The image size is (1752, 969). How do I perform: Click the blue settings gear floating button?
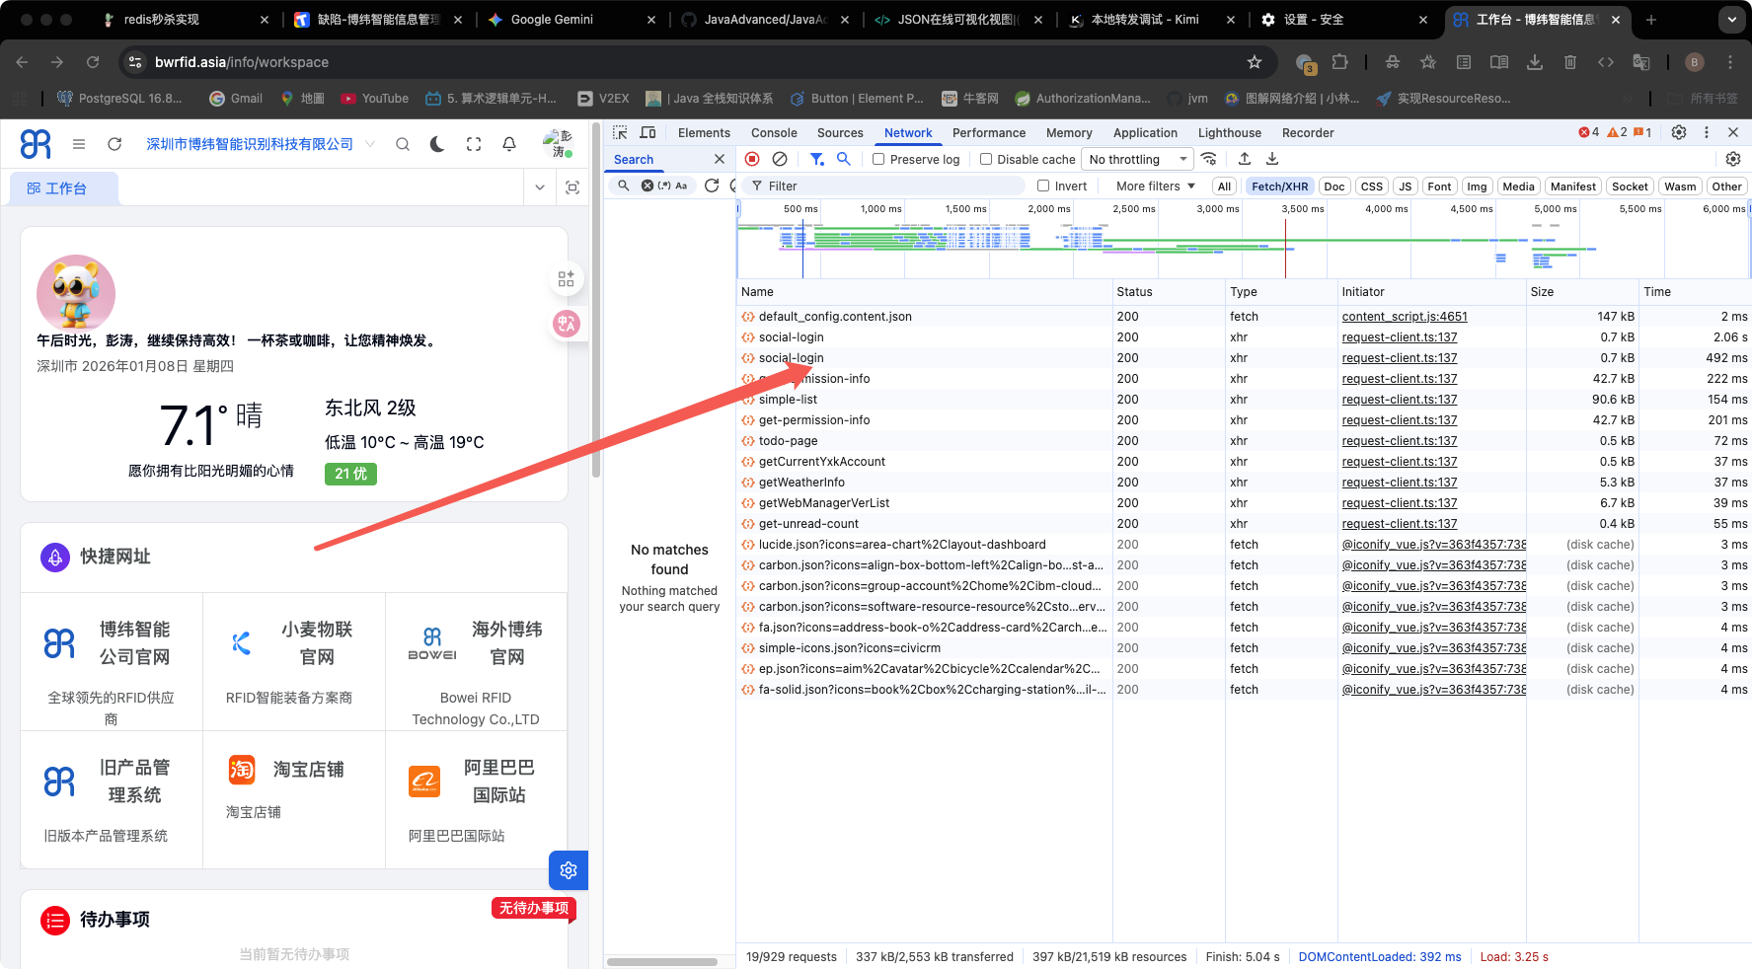click(x=569, y=870)
